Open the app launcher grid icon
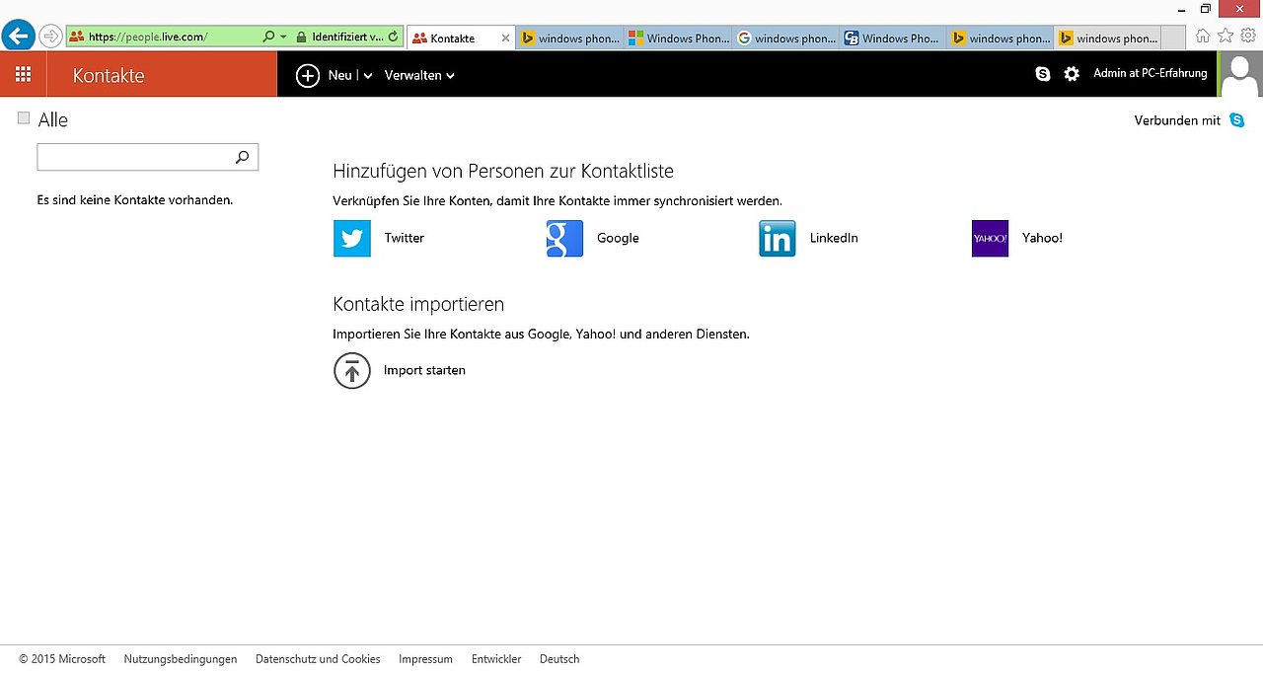 click(23, 74)
